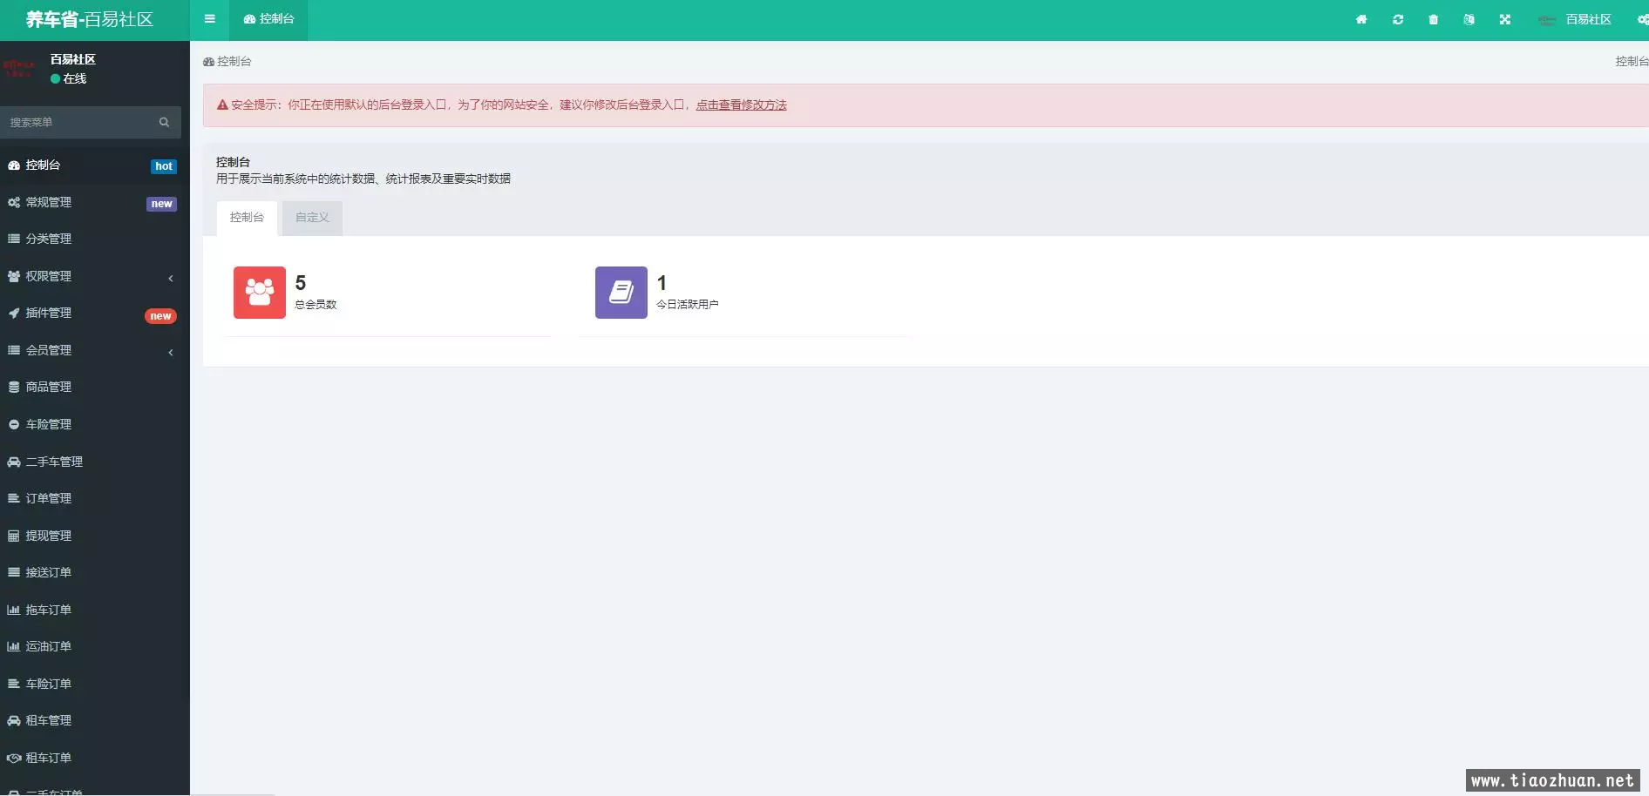Viewport: 1649px width, 796px height.
Task: Open 二手车管理 in the sidebar
Action: click(x=94, y=462)
